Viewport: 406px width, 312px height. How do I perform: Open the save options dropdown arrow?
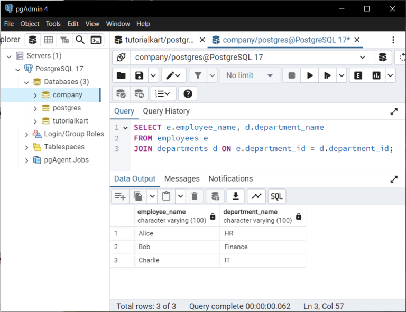(x=153, y=75)
